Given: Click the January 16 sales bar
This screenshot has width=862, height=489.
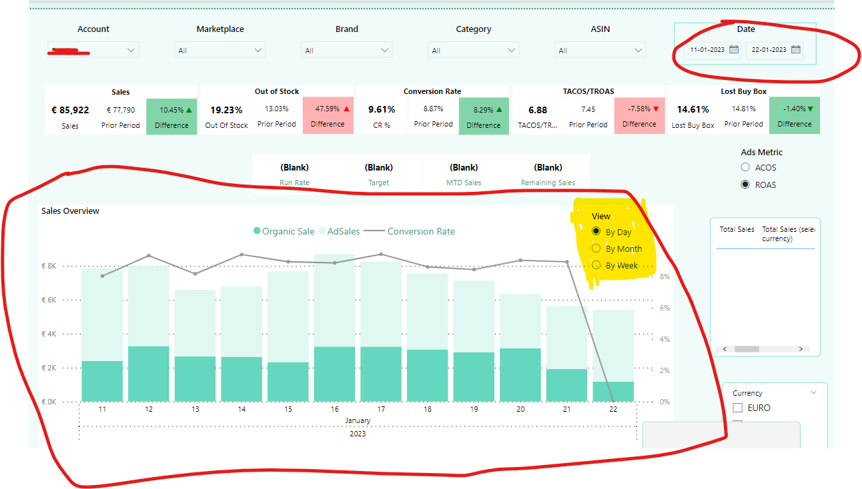Looking at the screenshot, I should (x=334, y=328).
